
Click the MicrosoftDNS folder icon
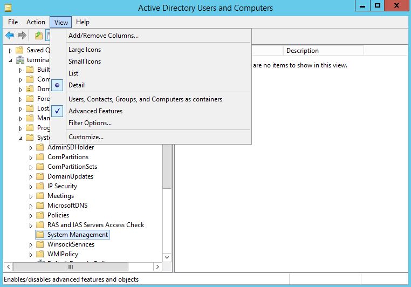tap(40, 206)
